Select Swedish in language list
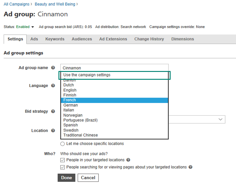Viewport: 236px width, 187px height. [115, 130]
